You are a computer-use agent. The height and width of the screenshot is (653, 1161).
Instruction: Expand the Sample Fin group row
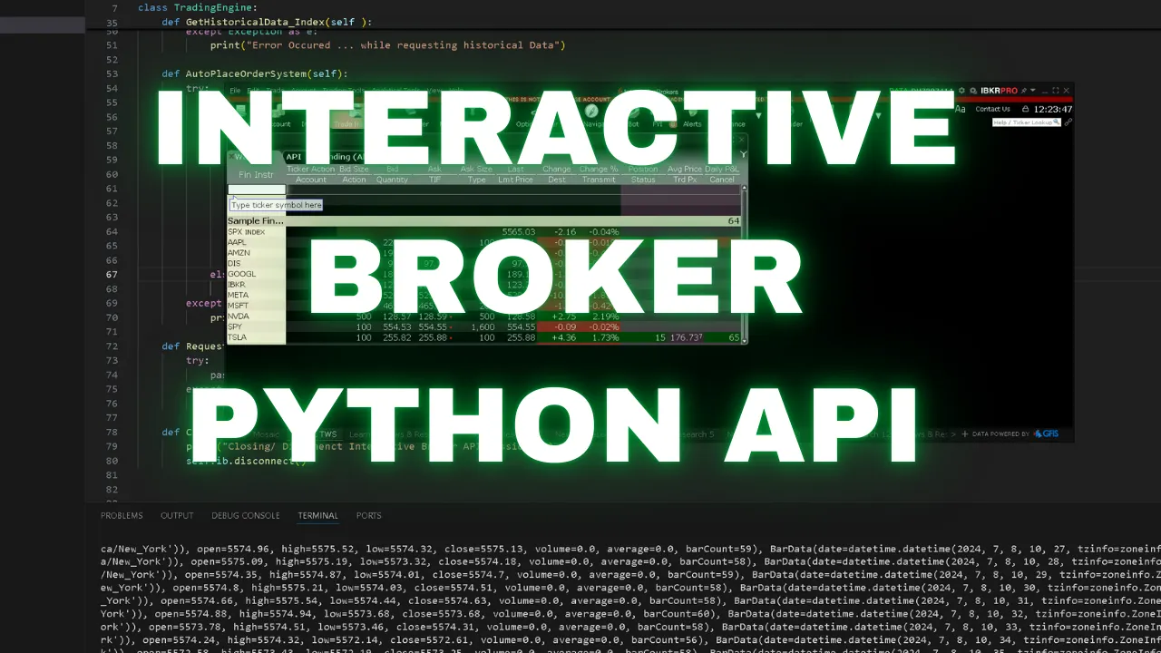pyautogui.click(x=254, y=220)
